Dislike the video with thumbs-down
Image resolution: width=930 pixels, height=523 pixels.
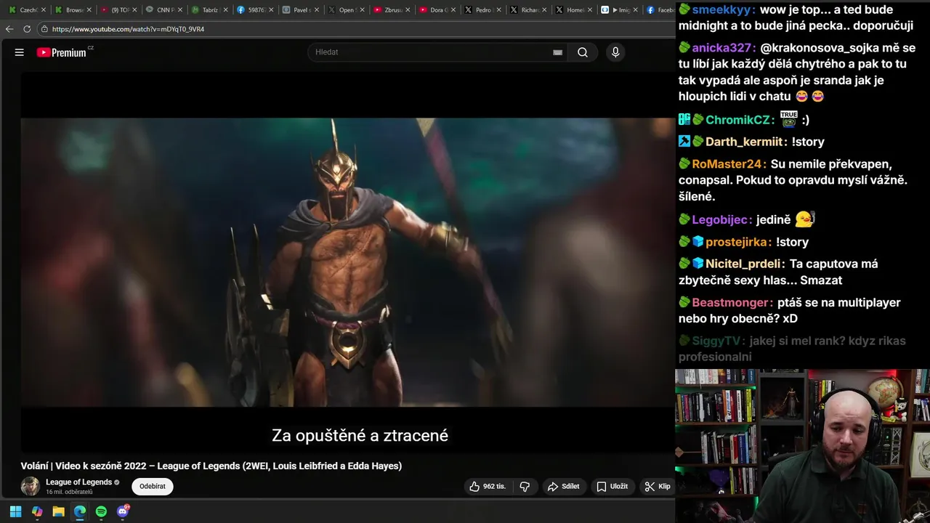coord(525,487)
